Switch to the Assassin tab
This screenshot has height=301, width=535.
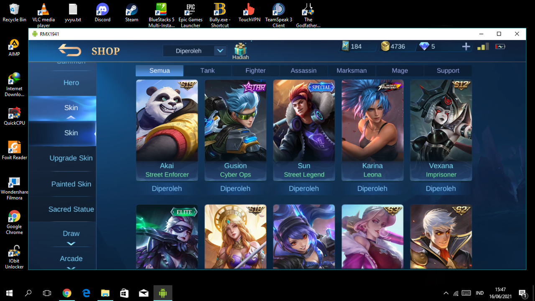click(x=303, y=71)
